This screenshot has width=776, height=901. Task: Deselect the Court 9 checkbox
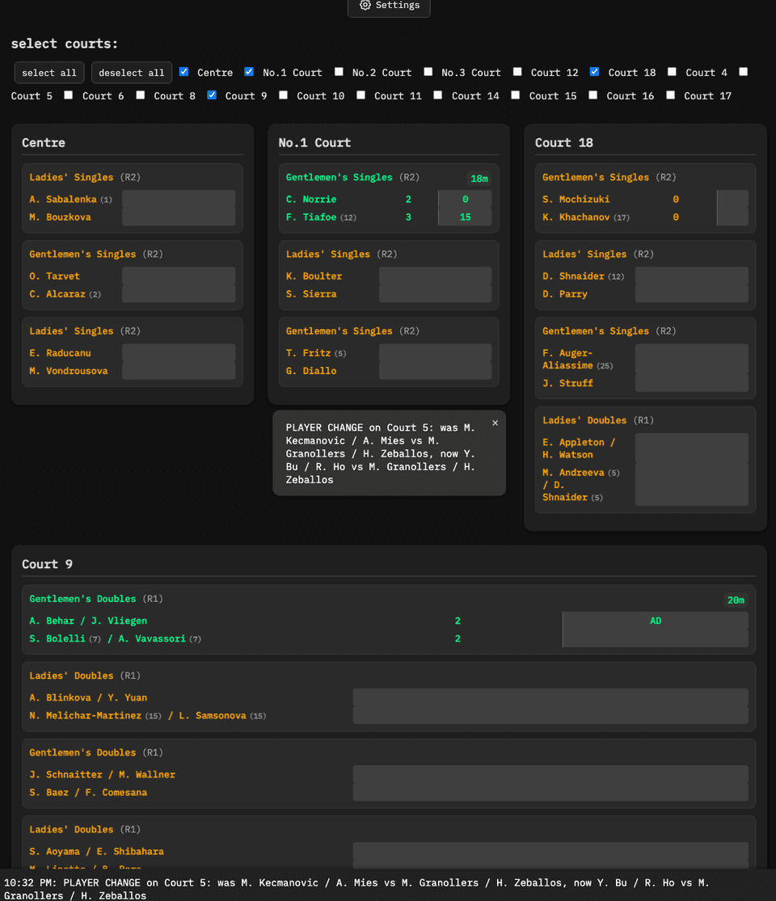pos(212,95)
